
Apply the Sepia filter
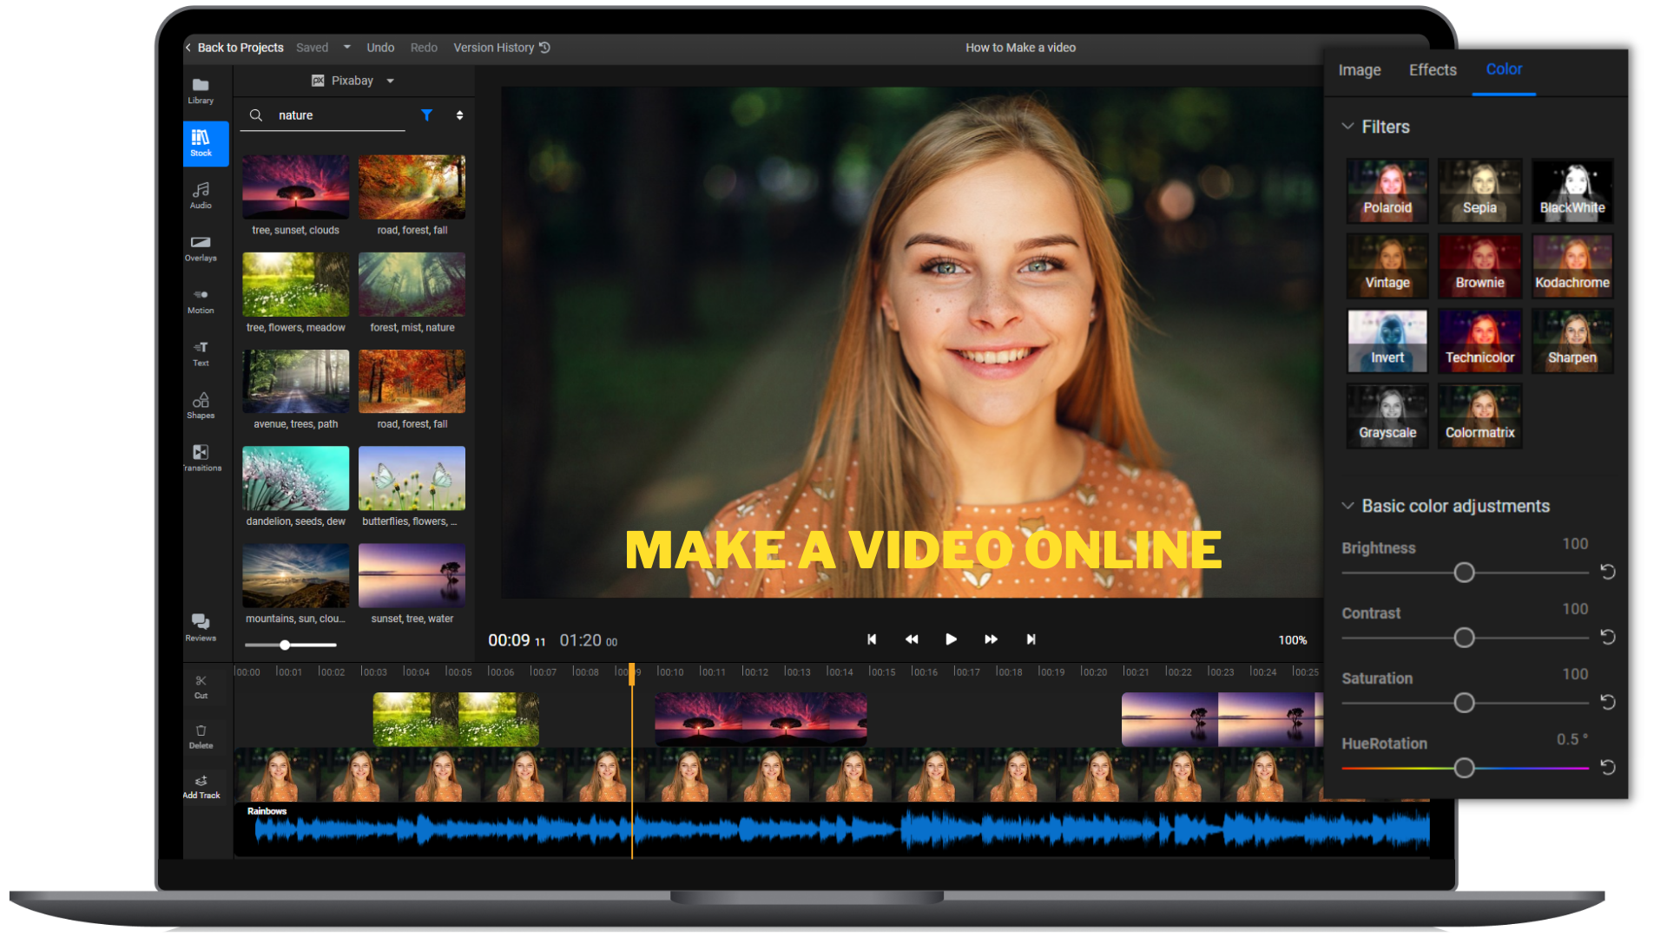(1479, 191)
